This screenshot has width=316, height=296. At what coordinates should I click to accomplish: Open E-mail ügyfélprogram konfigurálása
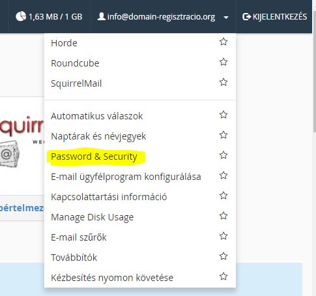[x=126, y=177]
